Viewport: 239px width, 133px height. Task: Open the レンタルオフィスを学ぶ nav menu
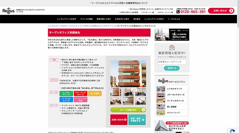tap(154, 19)
